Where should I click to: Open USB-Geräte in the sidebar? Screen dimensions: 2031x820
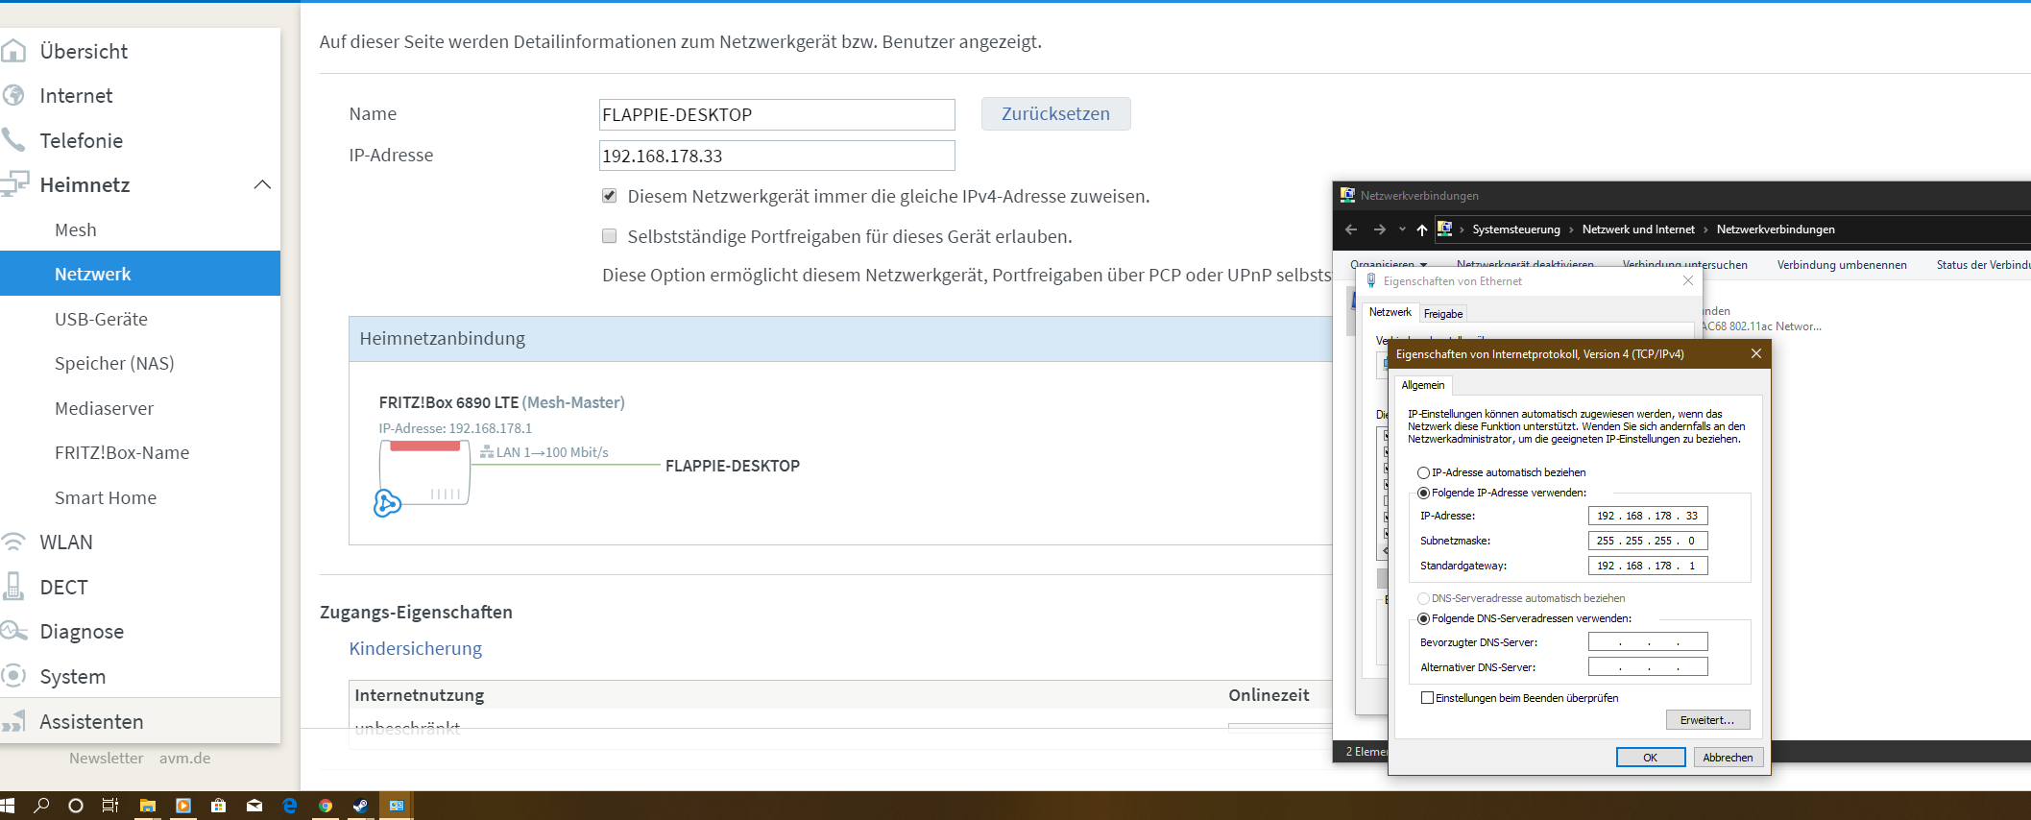pyautogui.click(x=101, y=319)
